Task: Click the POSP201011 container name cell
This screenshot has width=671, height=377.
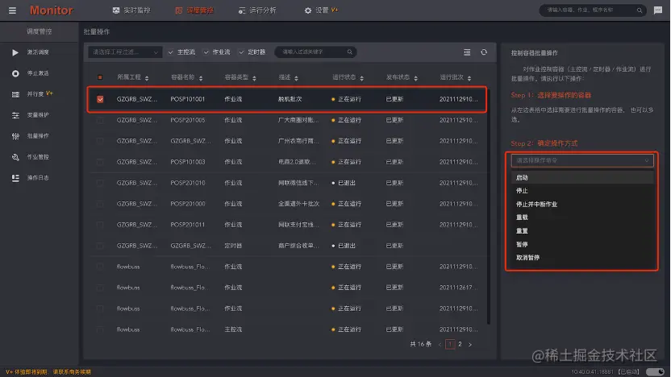Action: coord(188,225)
